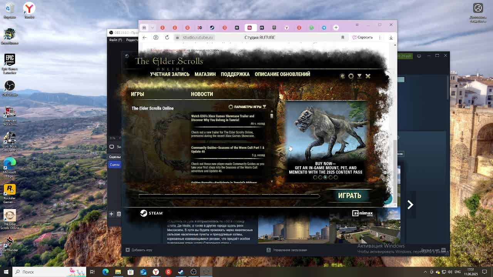493x277 pixels.
Task: Open ОПИСАНИЕ ОБНОВЛЕНИЙ in the launcher
Action: coord(282,74)
